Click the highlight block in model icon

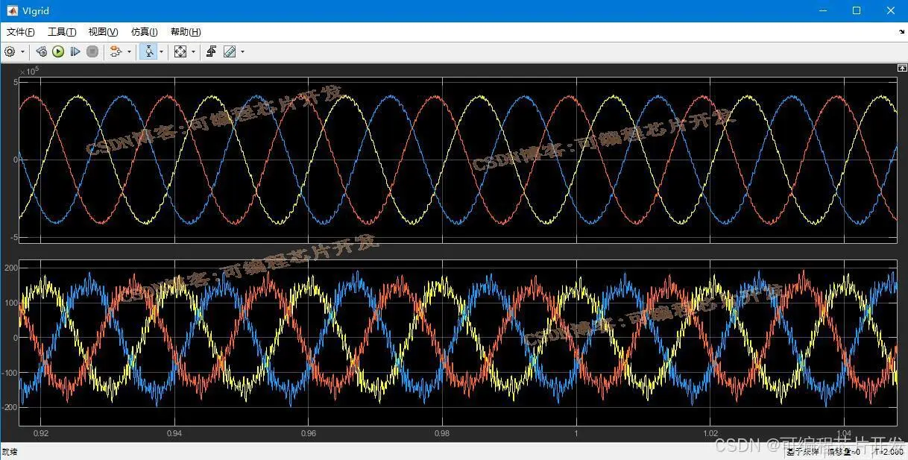pyautogui.click(x=116, y=51)
